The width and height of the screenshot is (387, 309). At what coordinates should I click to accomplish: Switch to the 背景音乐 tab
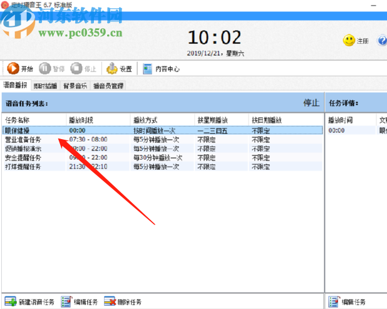[x=75, y=86]
